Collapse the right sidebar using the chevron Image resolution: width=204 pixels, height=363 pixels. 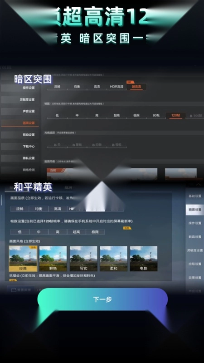pyautogui.click(x=199, y=185)
